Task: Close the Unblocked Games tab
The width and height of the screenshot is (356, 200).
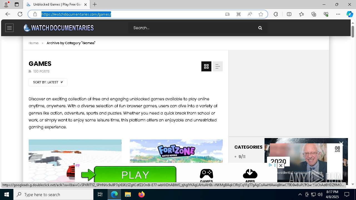Action: tap(85, 4)
